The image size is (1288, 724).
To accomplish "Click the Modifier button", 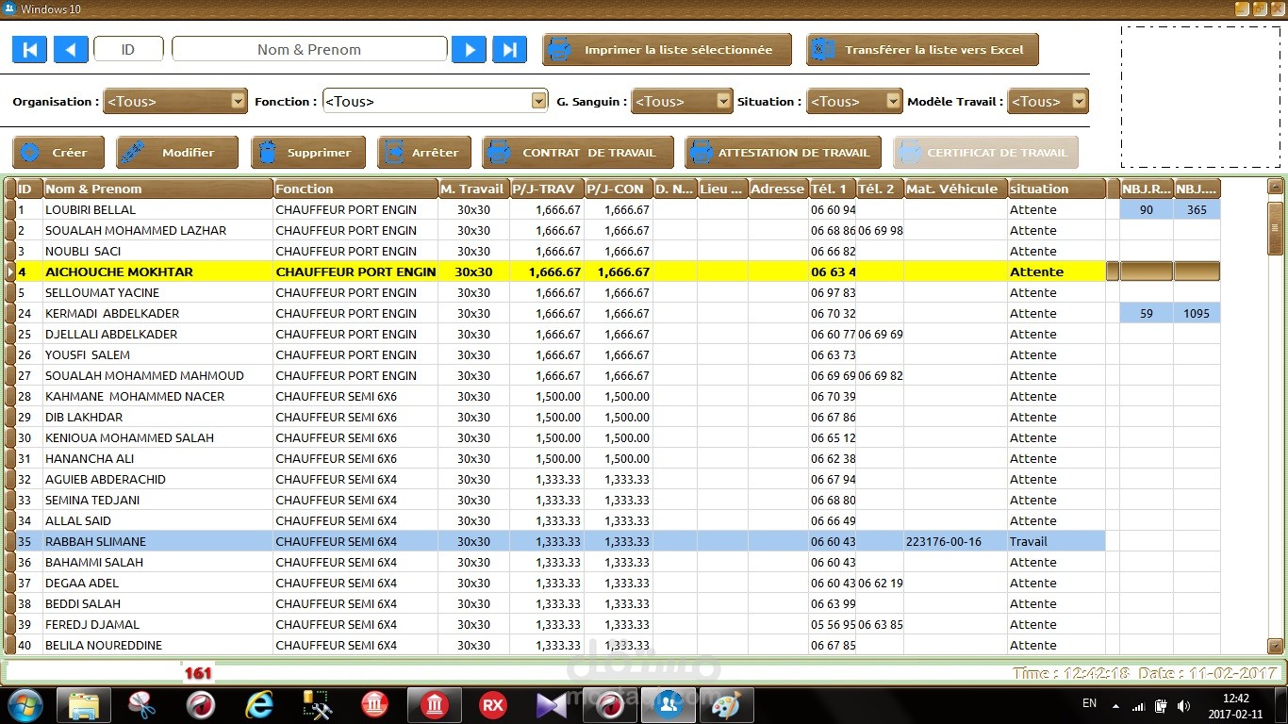I will (178, 152).
